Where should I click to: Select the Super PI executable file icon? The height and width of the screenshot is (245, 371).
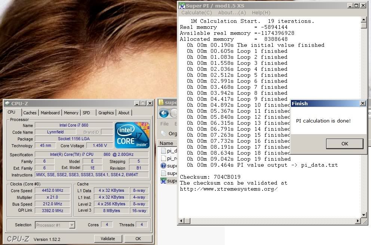click(163, 181)
